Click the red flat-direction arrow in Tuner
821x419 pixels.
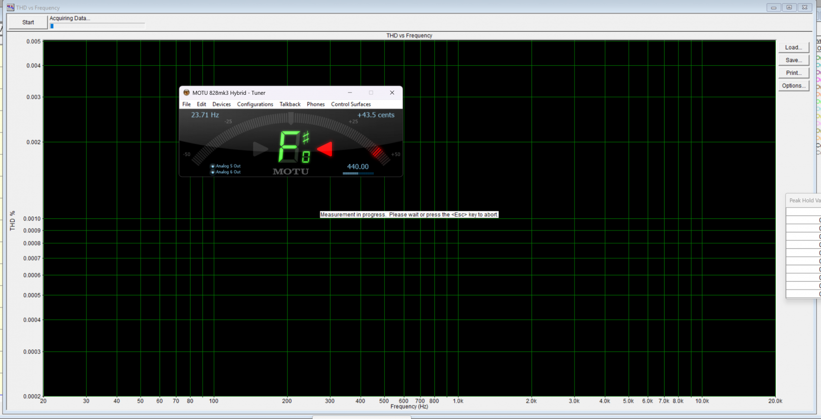click(325, 149)
